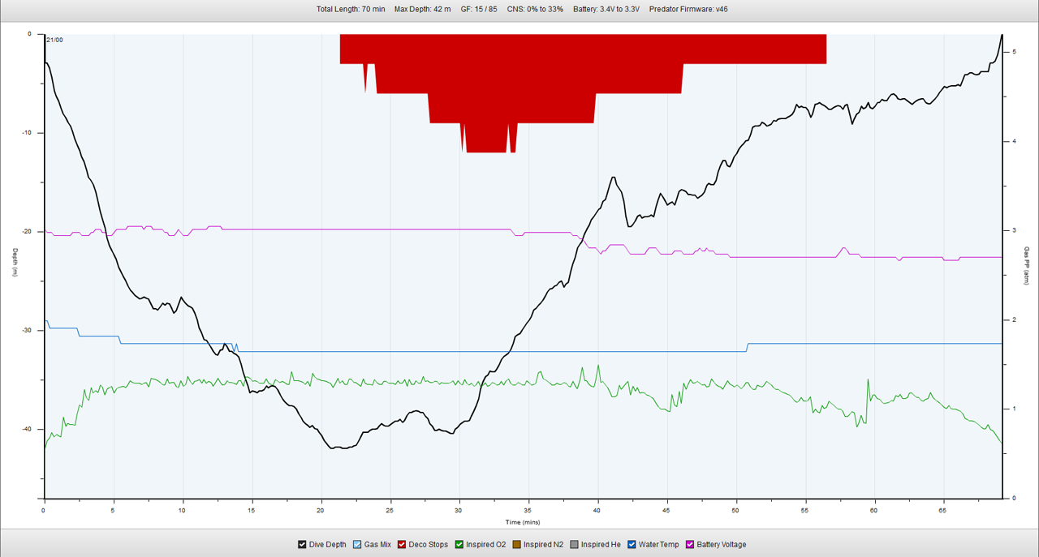This screenshot has height=557, width=1039.
Task: Disable the Inspired O2 green checkbox
Action: point(459,545)
